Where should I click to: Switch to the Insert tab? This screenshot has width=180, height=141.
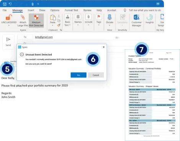31,10
